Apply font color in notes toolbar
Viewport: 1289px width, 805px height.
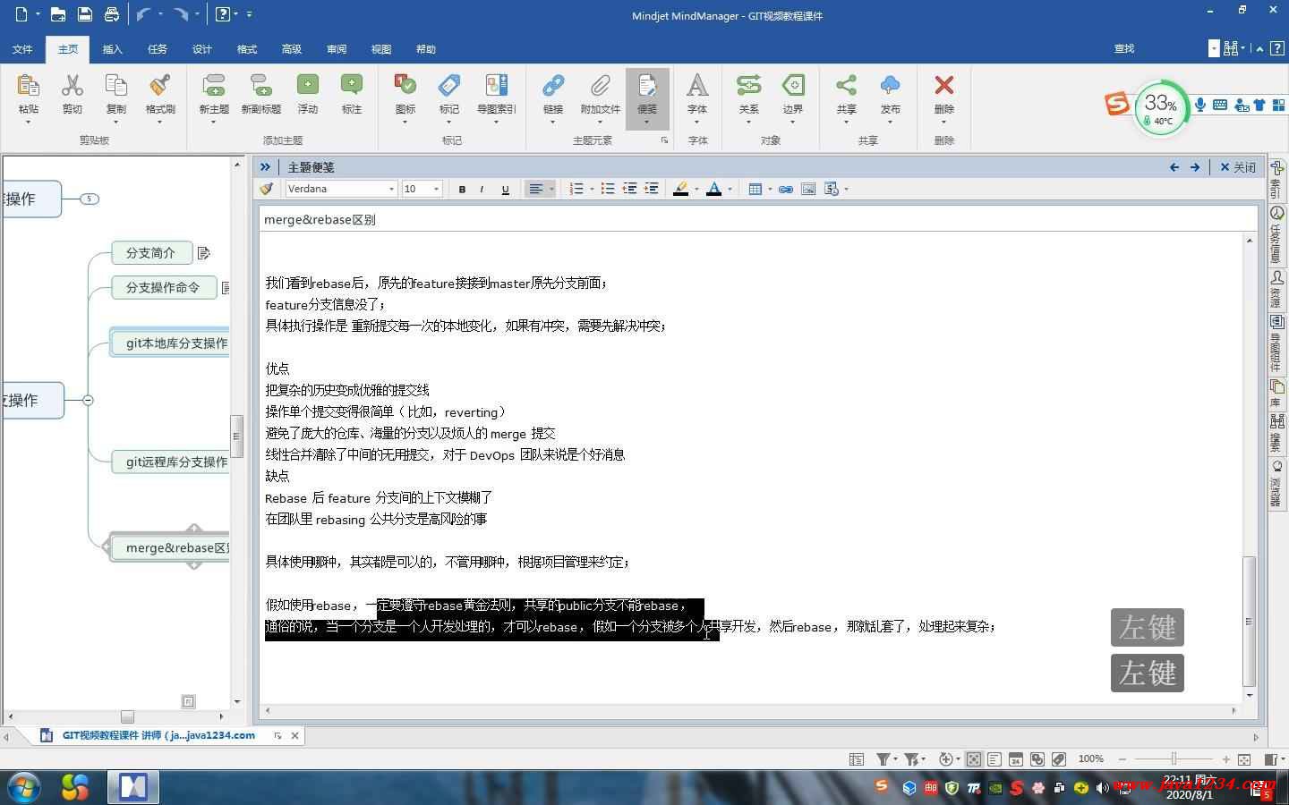[713, 189]
